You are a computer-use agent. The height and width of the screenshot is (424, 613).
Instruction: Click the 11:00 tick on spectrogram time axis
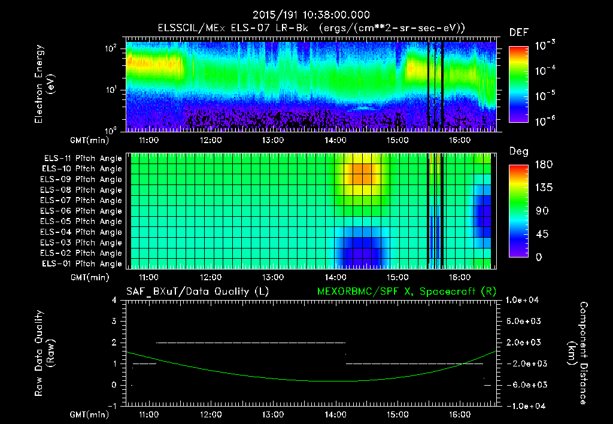click(x=148, y=140)
